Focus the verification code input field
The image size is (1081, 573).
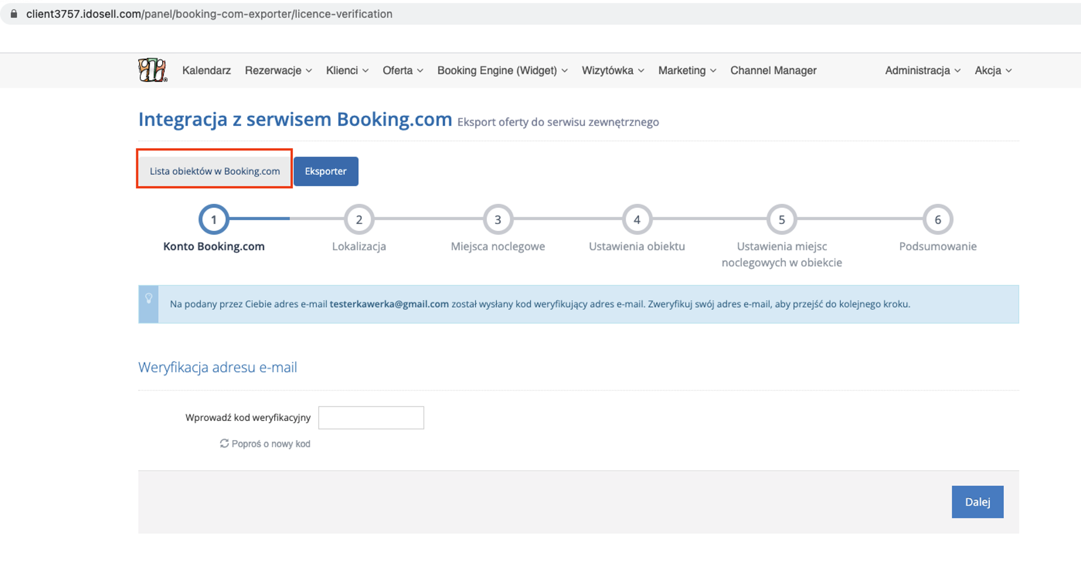(371, 418)
